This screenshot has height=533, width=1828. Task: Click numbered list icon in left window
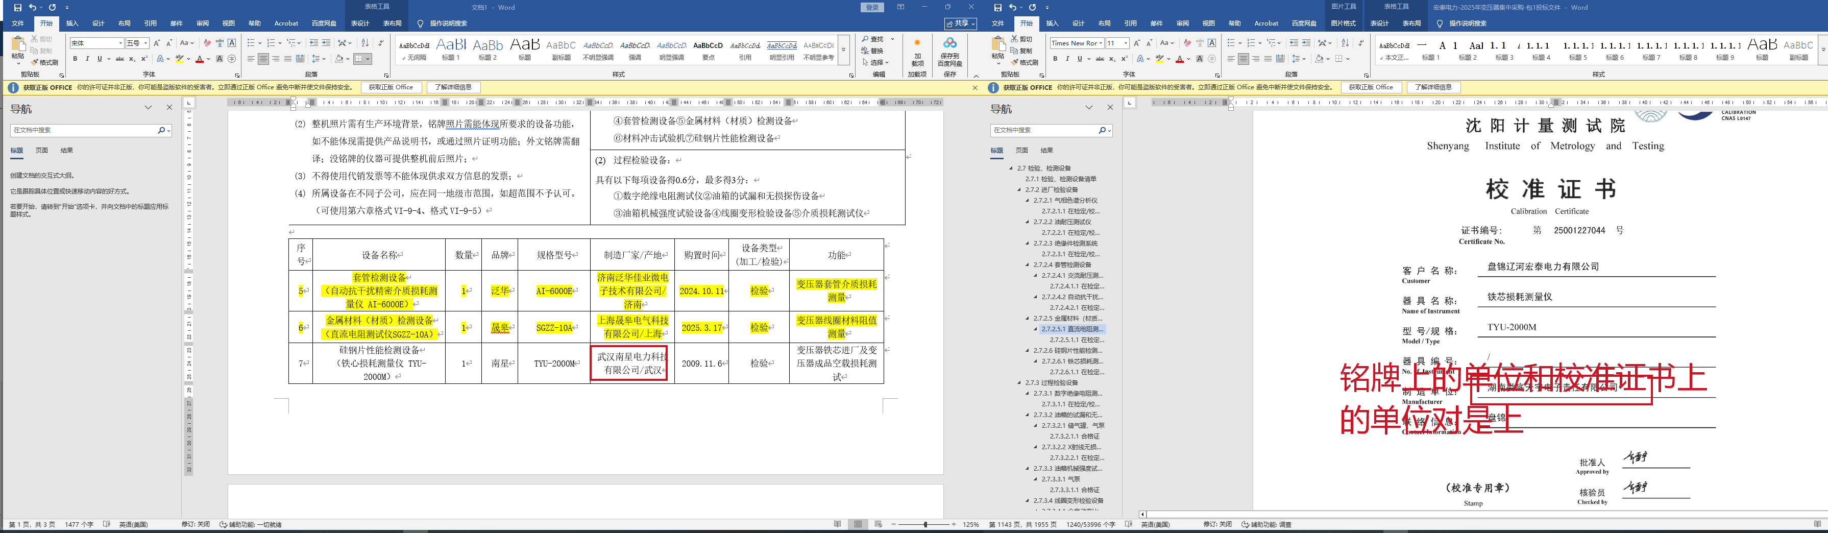[271, 43]
